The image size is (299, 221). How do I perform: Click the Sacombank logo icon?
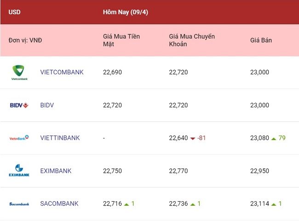[19, 204]
